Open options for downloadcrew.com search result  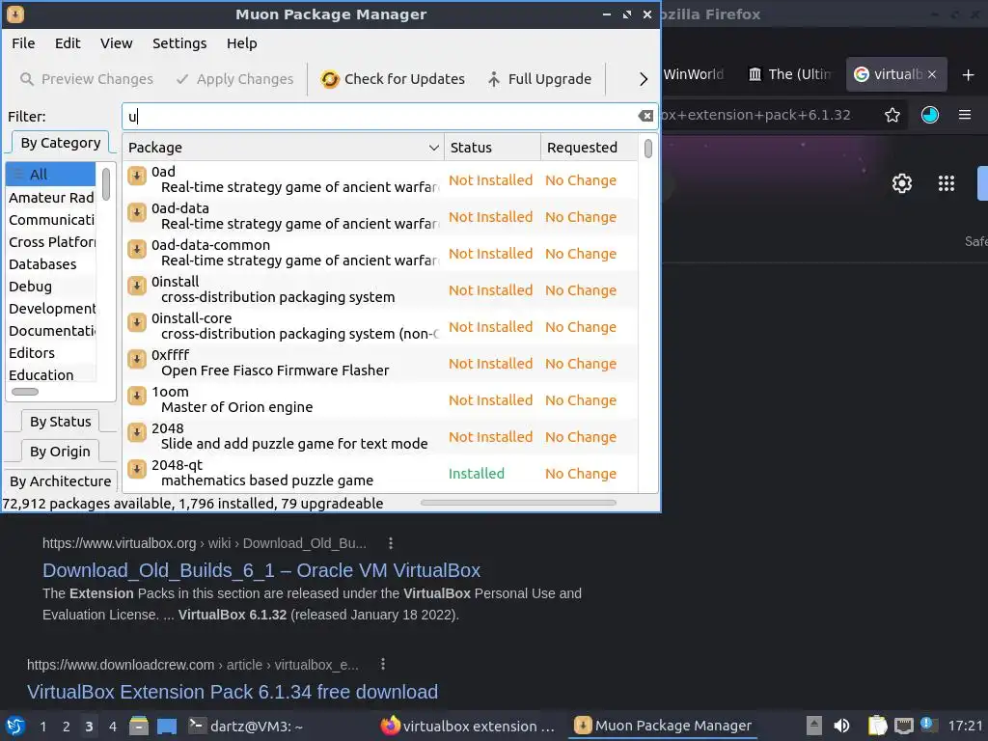[382, 664]
